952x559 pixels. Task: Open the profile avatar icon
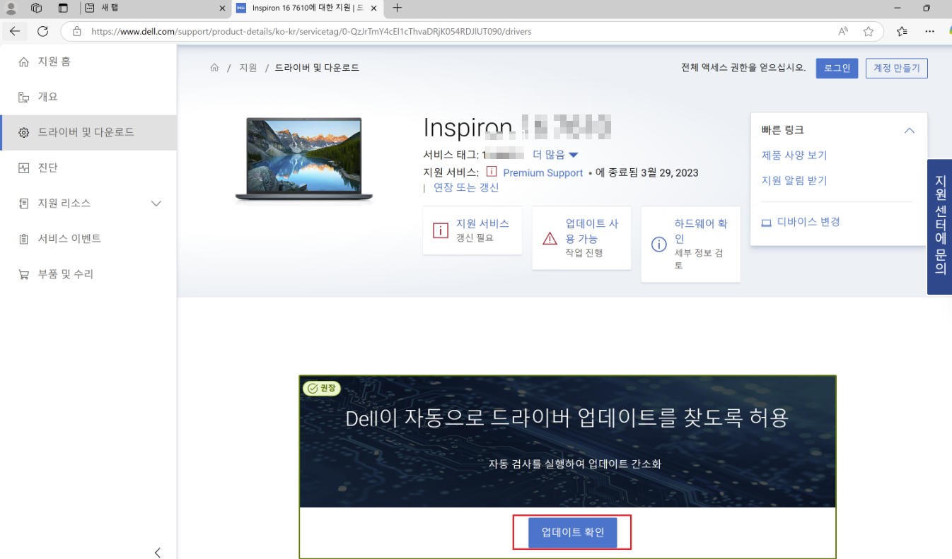click(x=11, y=8)
